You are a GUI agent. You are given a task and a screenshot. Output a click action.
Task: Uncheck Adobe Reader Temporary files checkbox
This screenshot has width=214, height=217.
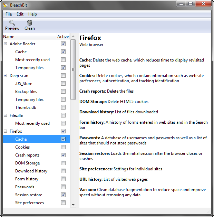click(63, 68)
